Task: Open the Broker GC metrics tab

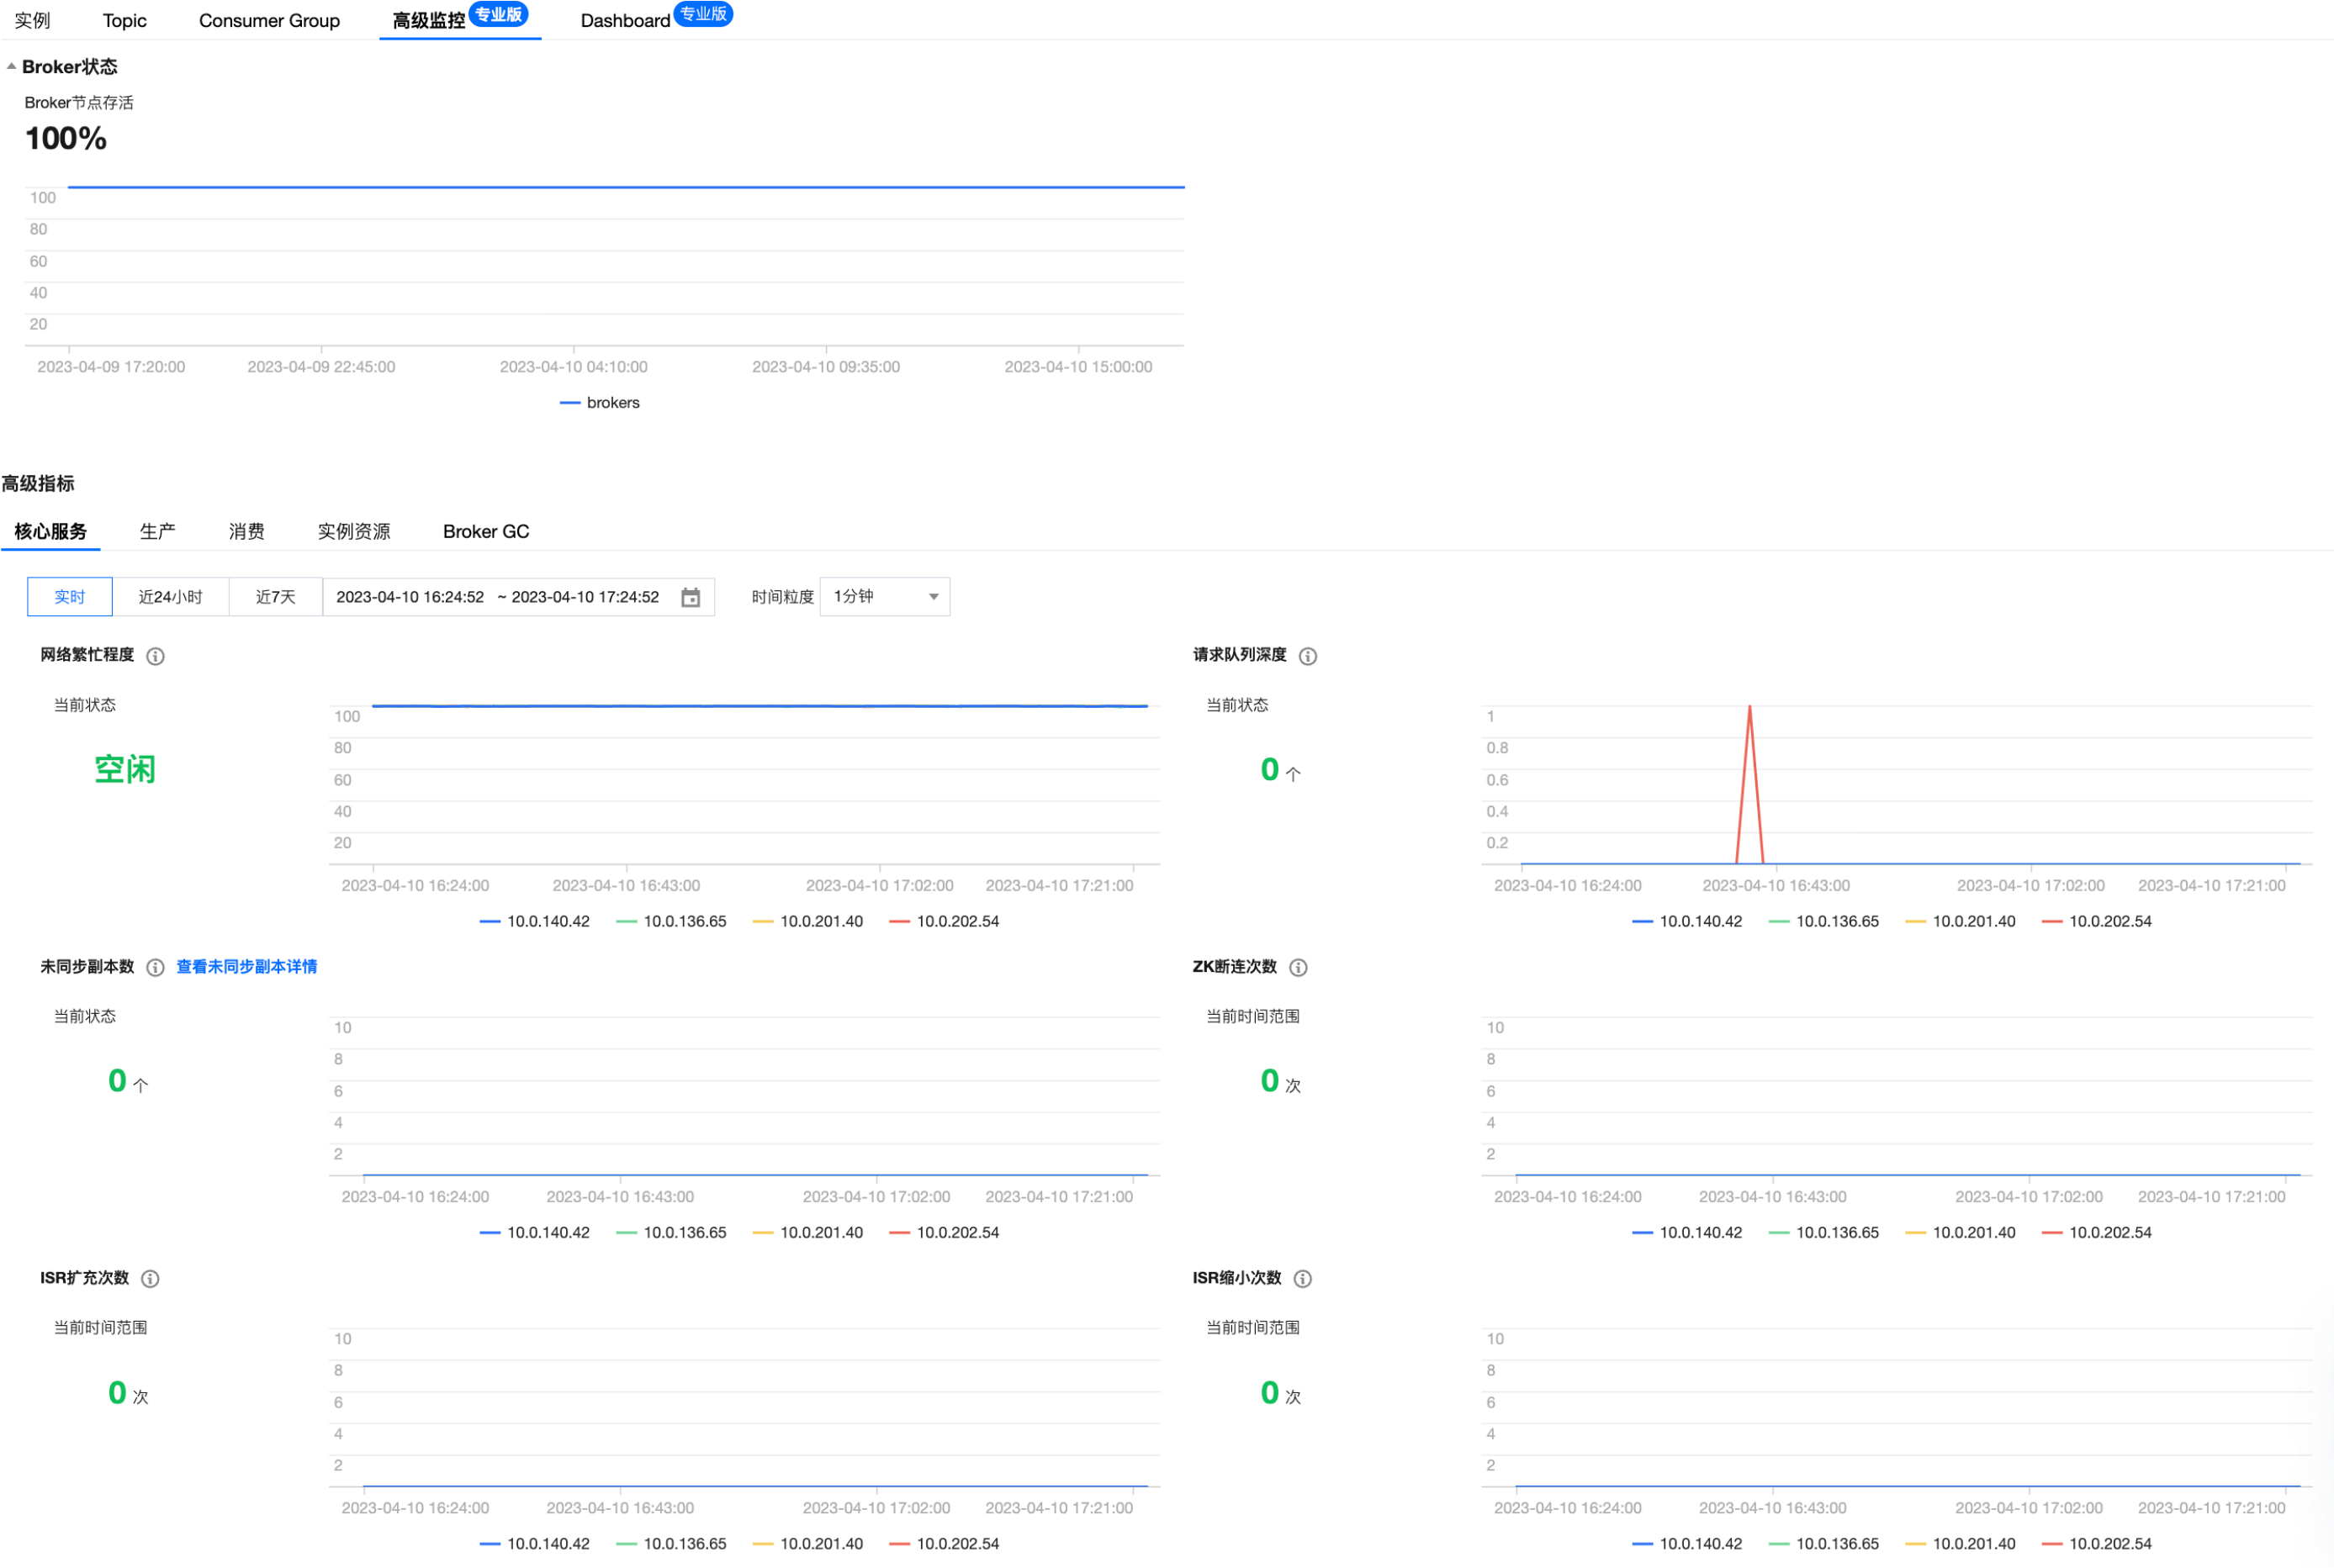Action: tap(485, 531)
